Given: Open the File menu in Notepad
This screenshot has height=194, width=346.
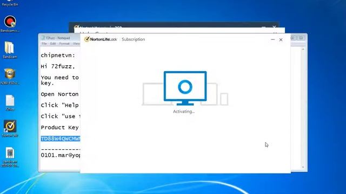Looking at the screenshot, I should point(44,44).
